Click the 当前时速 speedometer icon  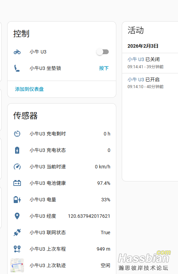click(x=17, y=167)
